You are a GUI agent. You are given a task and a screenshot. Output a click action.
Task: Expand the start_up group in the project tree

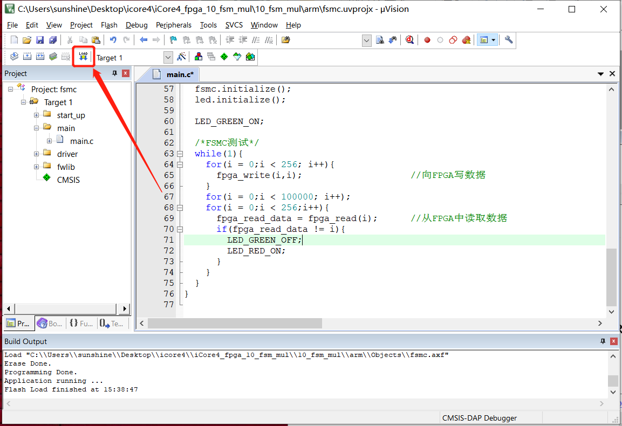pos(36,115)
